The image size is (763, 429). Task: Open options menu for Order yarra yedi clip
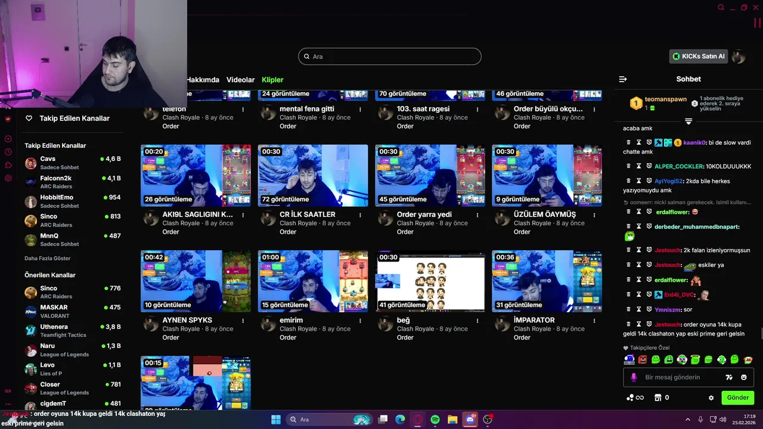pos(477,214)
